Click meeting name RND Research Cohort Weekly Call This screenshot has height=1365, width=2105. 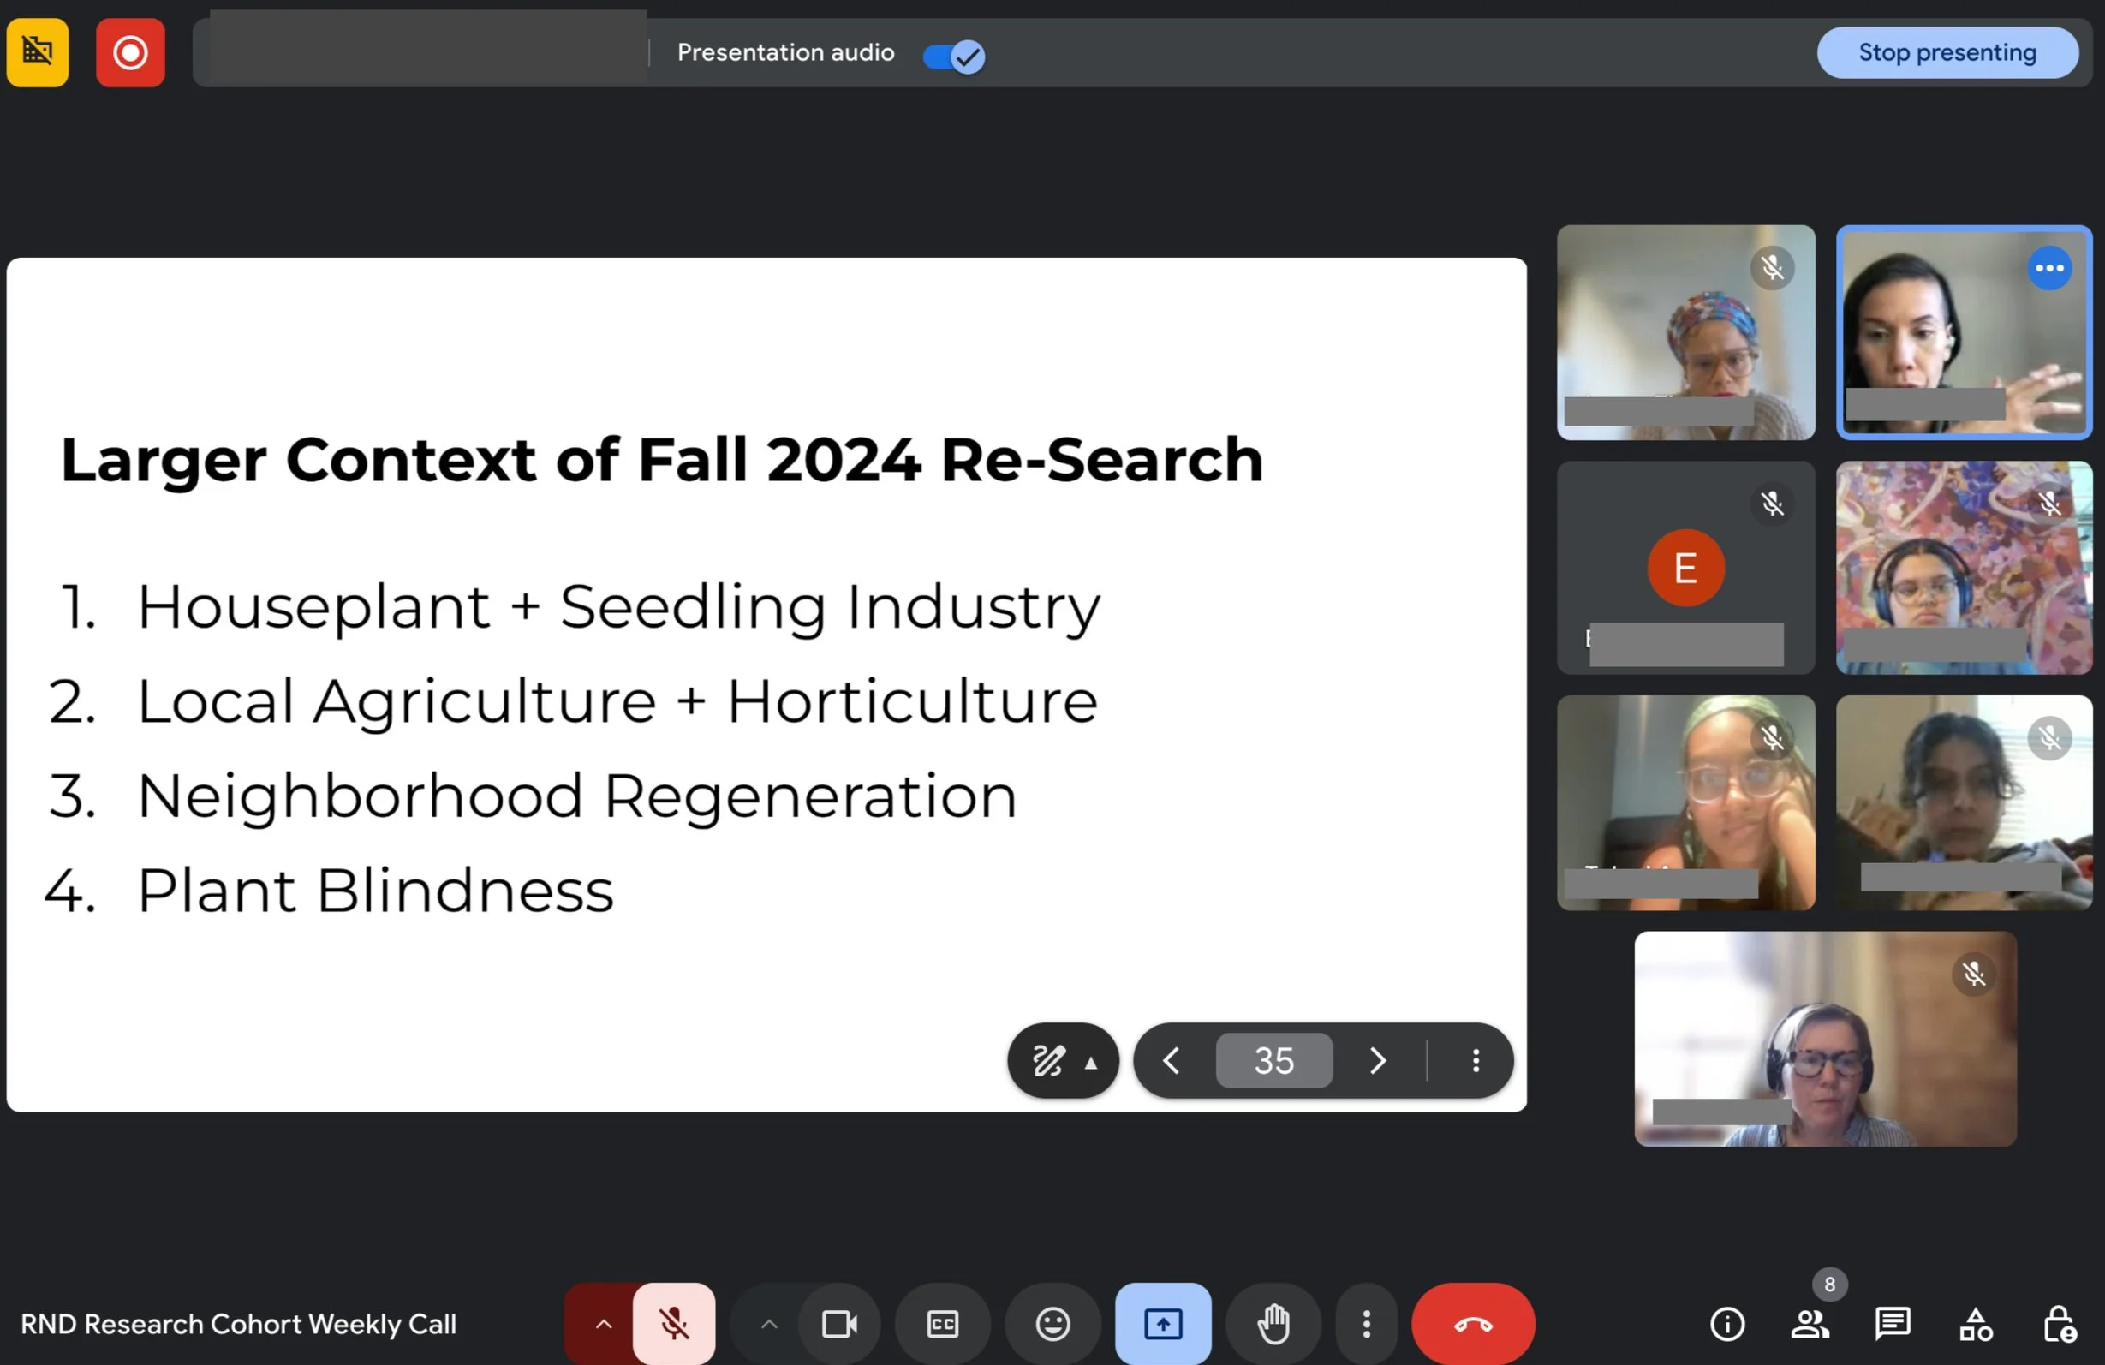[x=239, y=1323]
